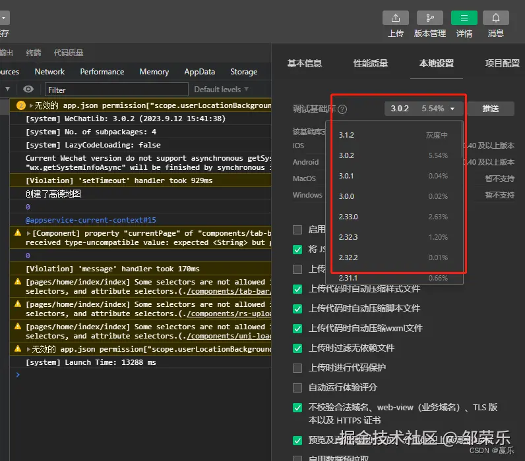Click the 推送 button
Screen dimensions: 525x461
coord(491,109)
